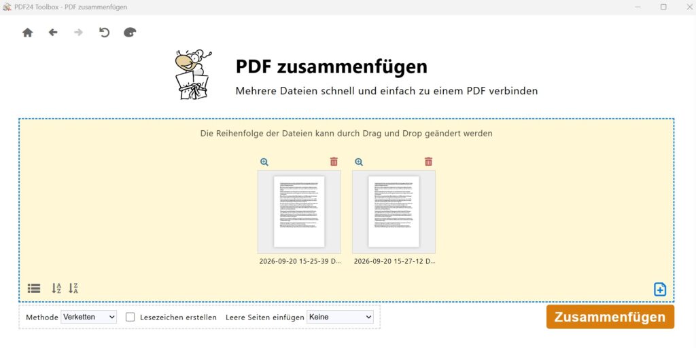Viewport: 696px width, 348px height.
Task: Click the file name 2026-09-20 15-27-12 D...
Action: [x=395, y=261]
